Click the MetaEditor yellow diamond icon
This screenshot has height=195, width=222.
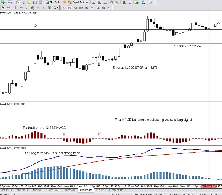[x=64, y=2]
